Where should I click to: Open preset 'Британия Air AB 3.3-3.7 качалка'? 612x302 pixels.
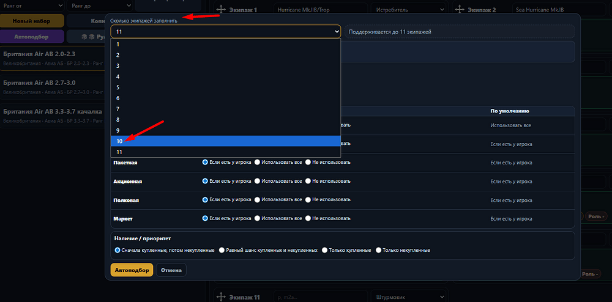click(x=53, y=116)
